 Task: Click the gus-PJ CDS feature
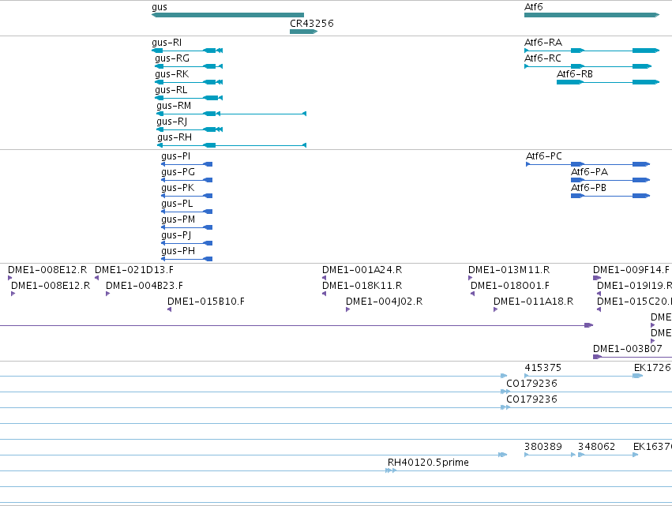click(x=187, y=243)
